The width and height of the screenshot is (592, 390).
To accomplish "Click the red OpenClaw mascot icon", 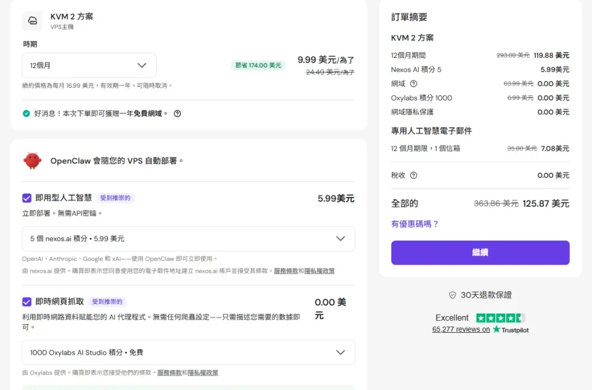I will (32, 160).
